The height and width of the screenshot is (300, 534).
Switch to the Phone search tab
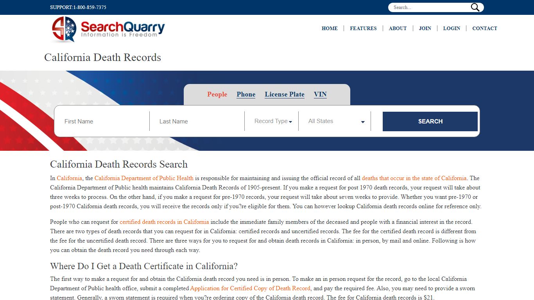click(x=246, y=95)
